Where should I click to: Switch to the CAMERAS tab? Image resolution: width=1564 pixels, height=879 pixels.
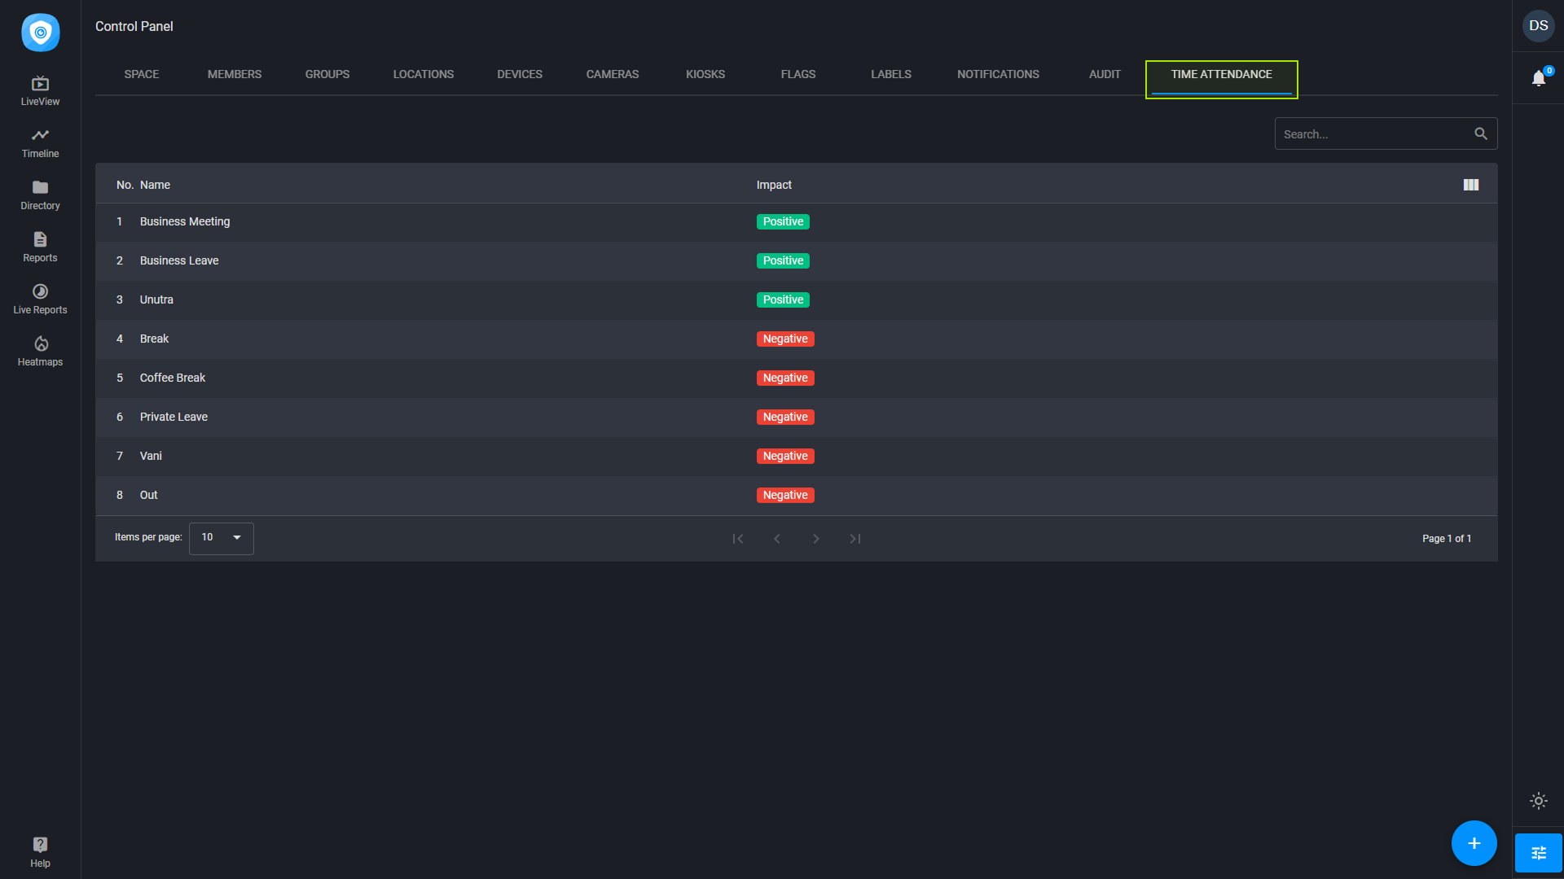(x=613, y=74)
